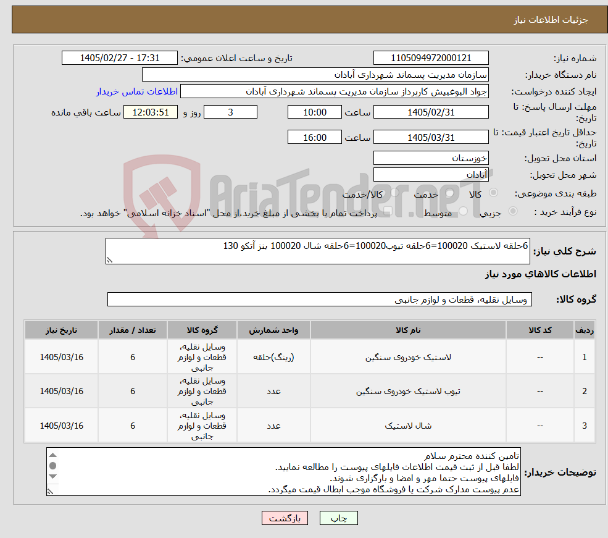Open اطلاعات تماس خریدار link
608x538 pixels.
[137, 91]
